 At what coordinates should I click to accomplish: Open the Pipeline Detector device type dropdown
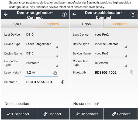click(x=110, y=45)
